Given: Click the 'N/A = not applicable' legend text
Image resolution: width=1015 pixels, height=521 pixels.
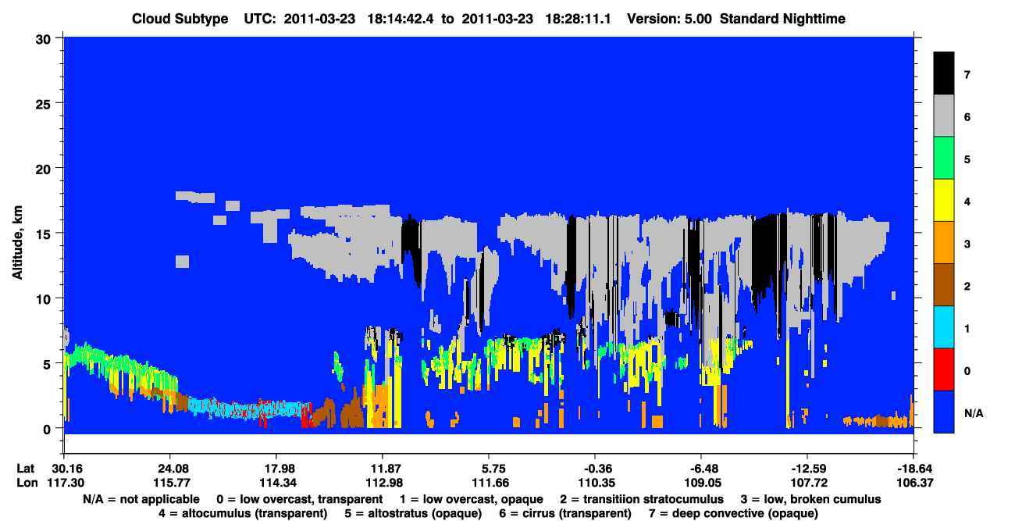Looking at the screenshot, I should (141, 499).
